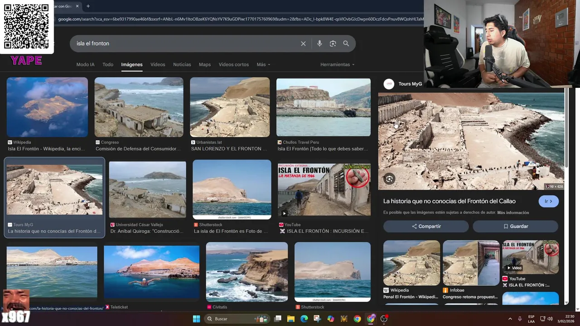
Task: Open Windows Start menu
Action: pos(196,319)
